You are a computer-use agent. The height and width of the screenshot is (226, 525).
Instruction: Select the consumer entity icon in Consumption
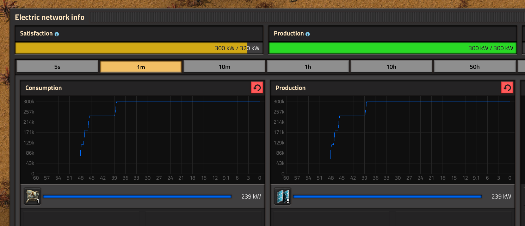point(32,196)
